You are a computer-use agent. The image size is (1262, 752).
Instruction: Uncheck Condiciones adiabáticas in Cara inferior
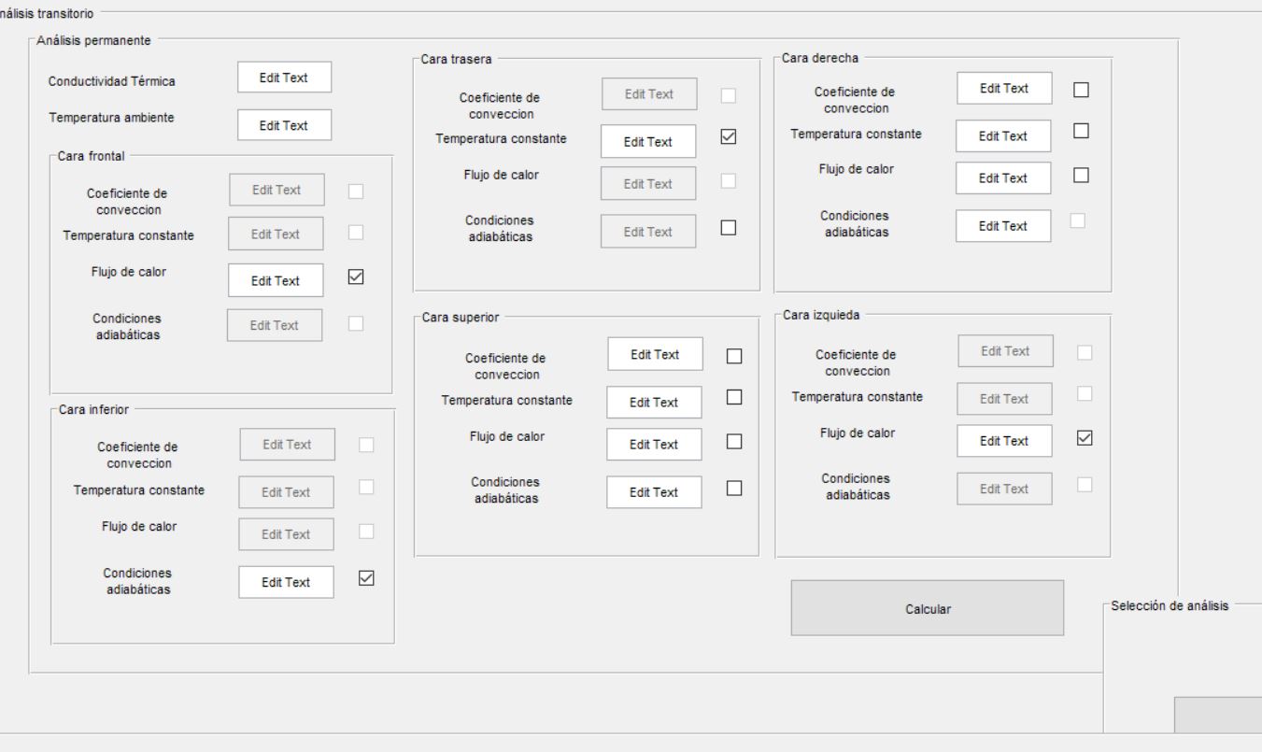[x=366, y=578]
